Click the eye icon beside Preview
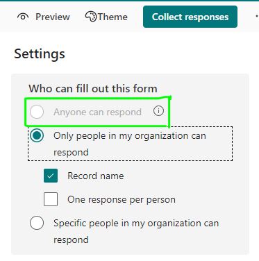Screen dimensions: 259x261 tap(23, 17)
